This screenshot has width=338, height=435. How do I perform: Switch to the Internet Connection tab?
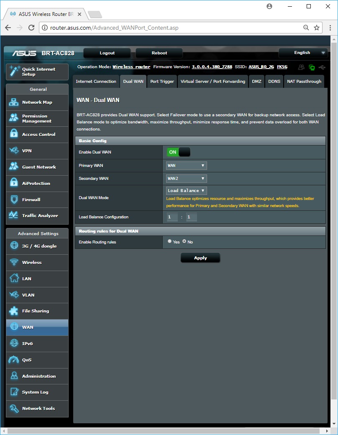point(96,82)
